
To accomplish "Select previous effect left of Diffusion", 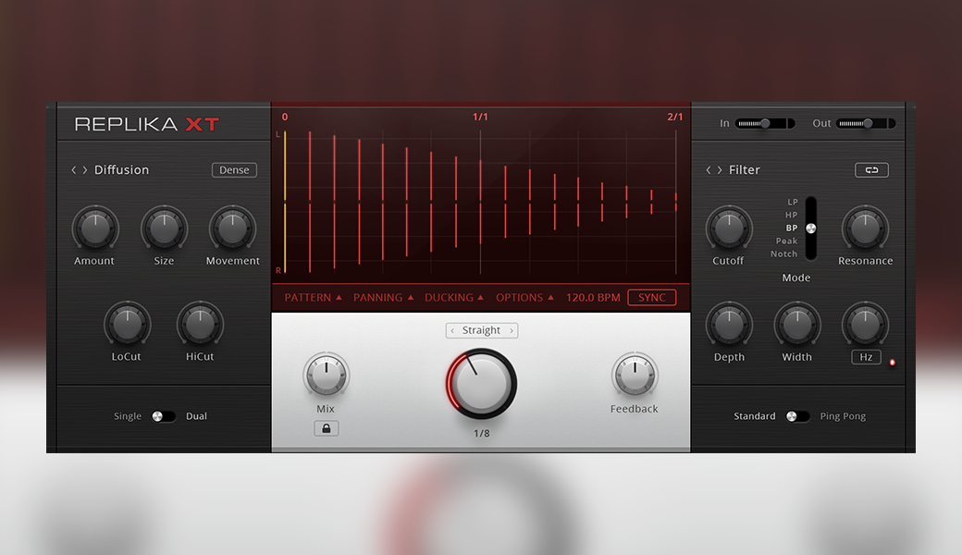I will 74,170.
